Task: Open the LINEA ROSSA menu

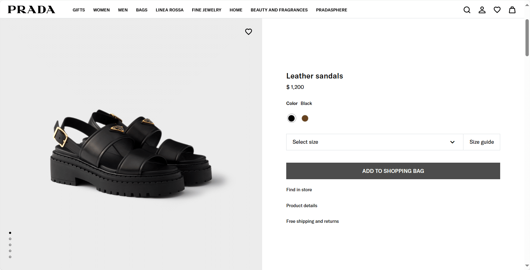Action: (x=169, y=10)
